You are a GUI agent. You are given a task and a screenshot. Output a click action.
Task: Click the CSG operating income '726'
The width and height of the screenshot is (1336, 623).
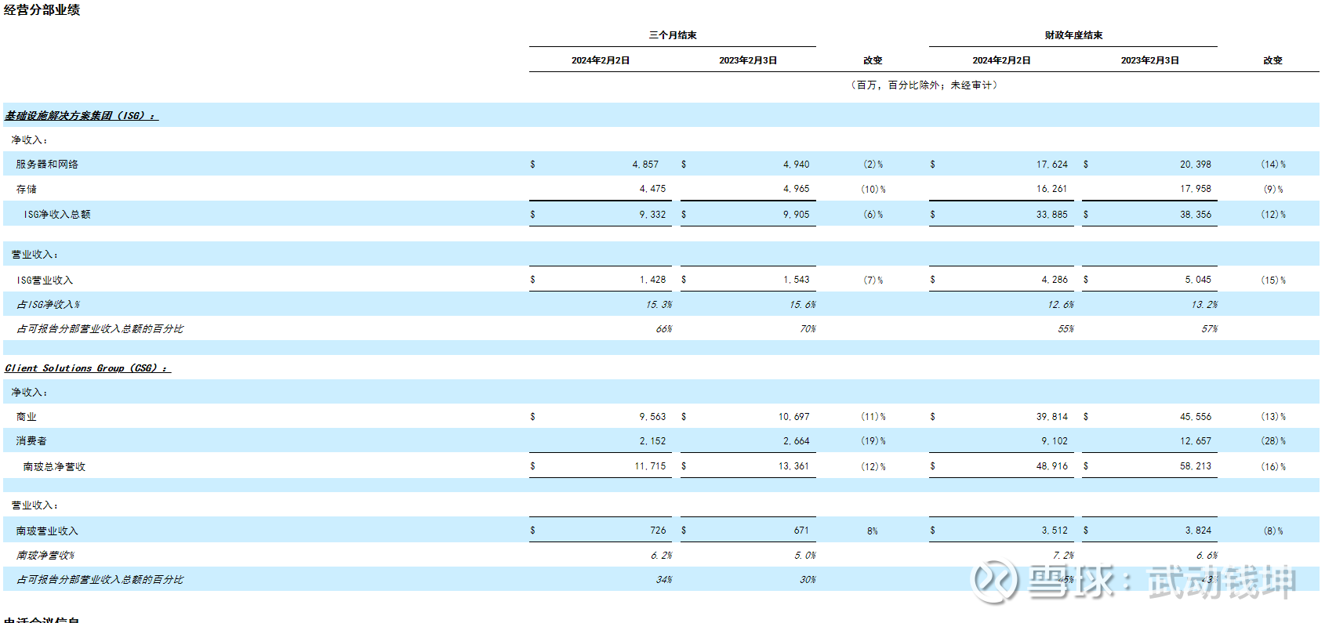click(x=658, y=531)
